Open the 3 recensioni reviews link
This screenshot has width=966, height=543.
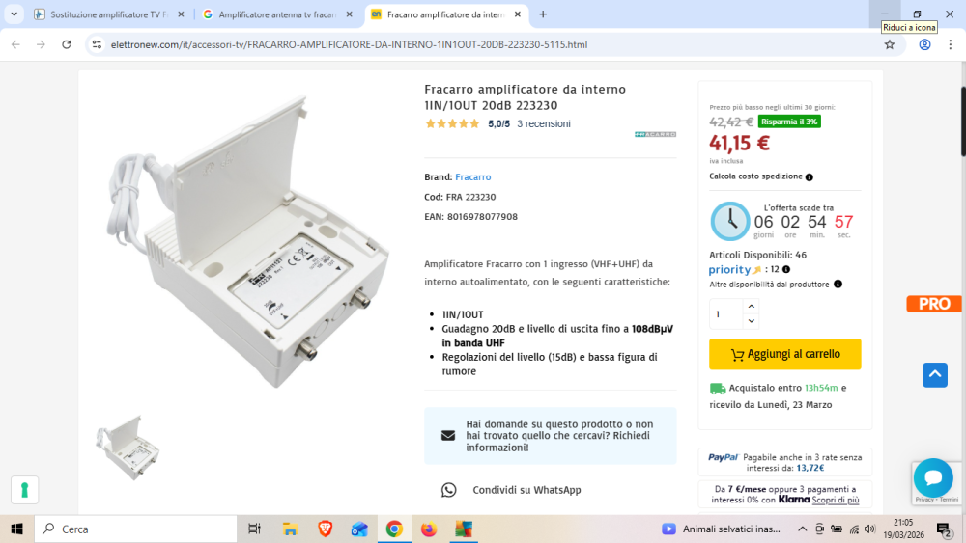(543, 123)
